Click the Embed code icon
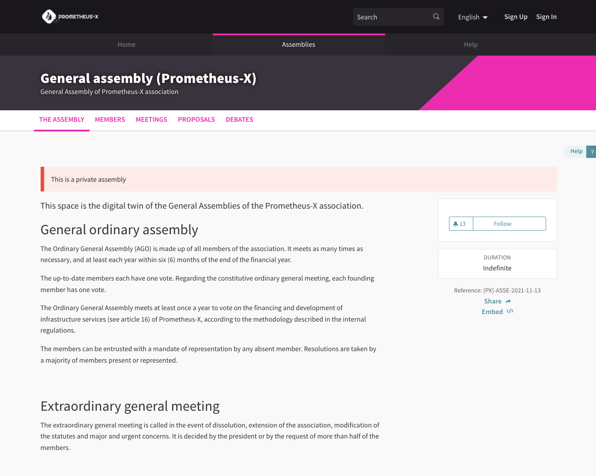The image size is (596, 476). coord(510,311)
